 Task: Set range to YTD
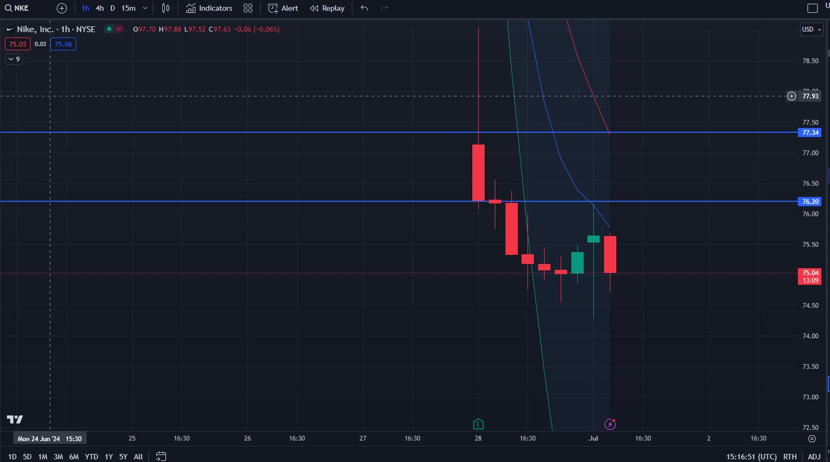pyautogui.click(x=92, y=457)
